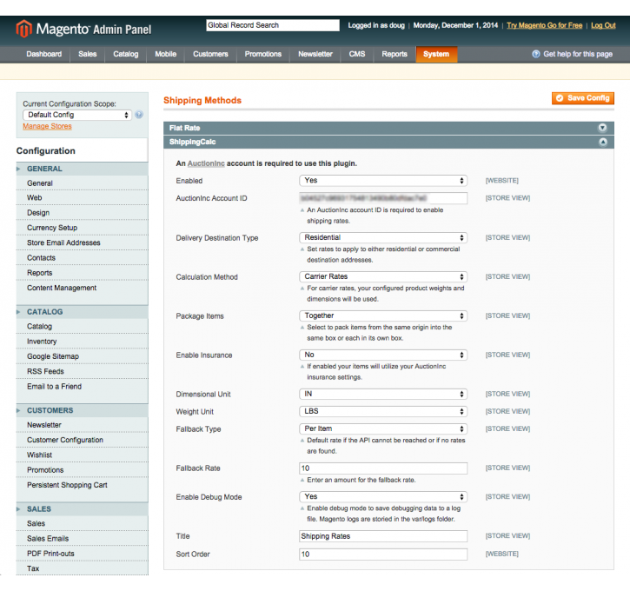630x591 pixels.
Task: Click the AuctionInc Account ID field
Action: click(x=383, y=198)
